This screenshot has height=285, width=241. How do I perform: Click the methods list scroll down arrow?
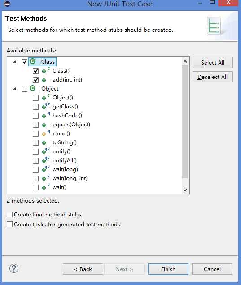(185, 190)
